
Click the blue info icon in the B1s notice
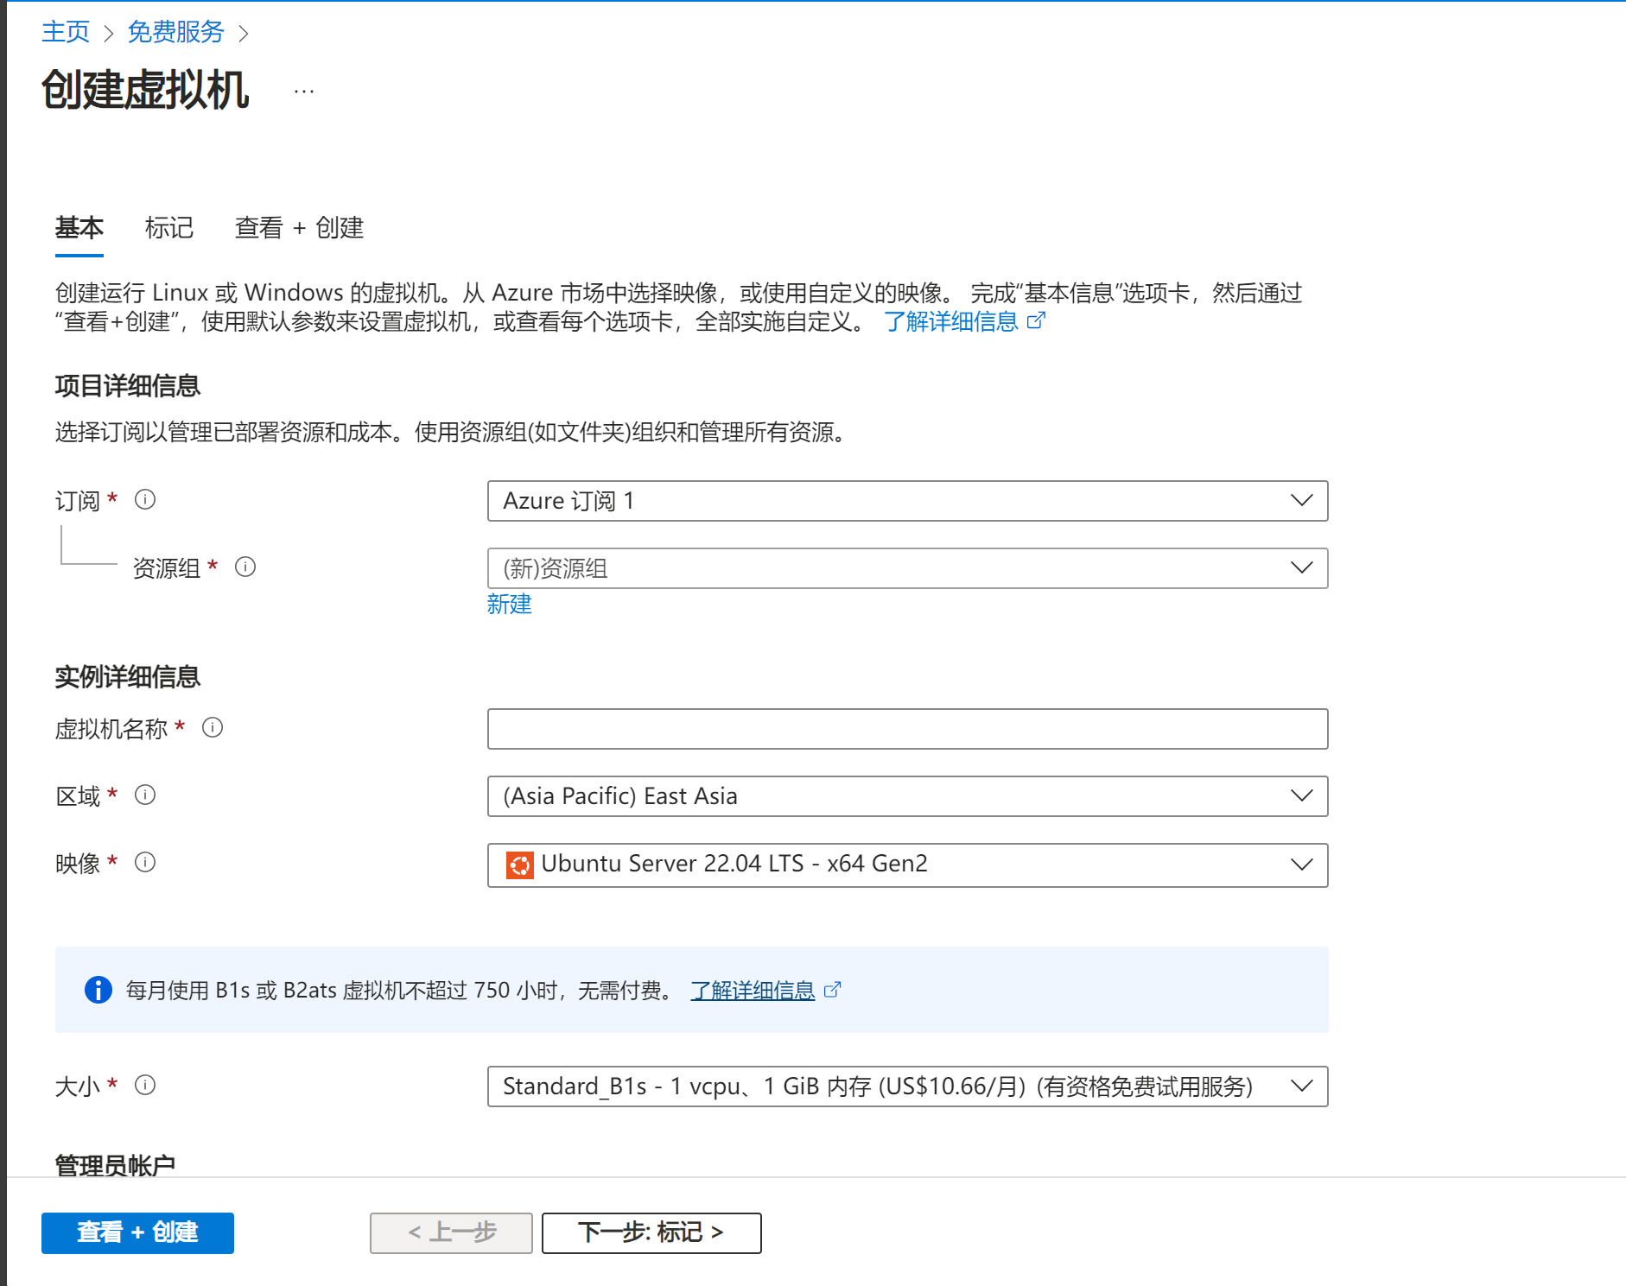pos(98,990)
